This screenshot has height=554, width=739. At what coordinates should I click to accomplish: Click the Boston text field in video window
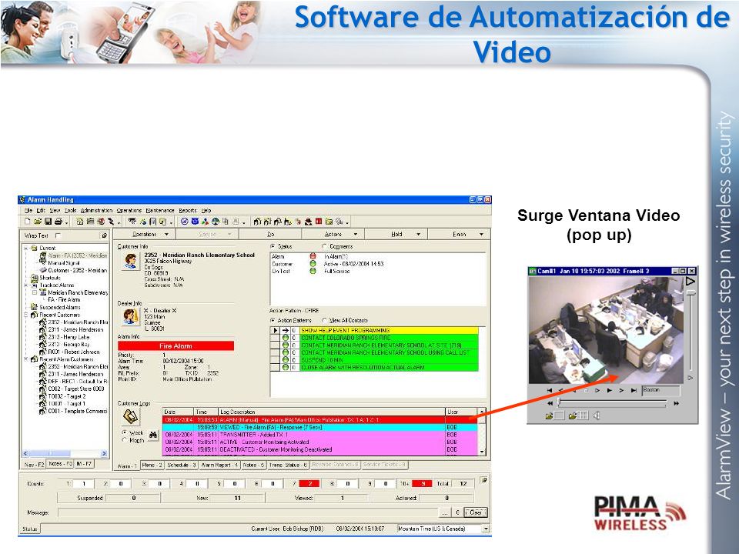click(x=660, y=391)
